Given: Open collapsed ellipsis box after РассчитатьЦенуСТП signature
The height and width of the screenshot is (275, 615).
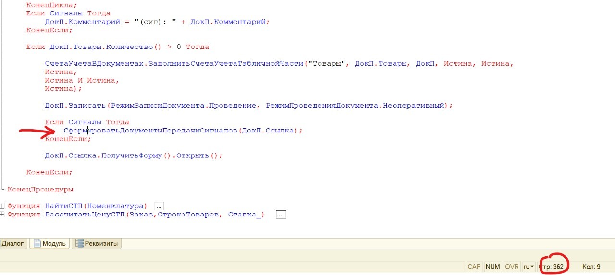Looking at the screenshot, I should click(x=282, y=215).
